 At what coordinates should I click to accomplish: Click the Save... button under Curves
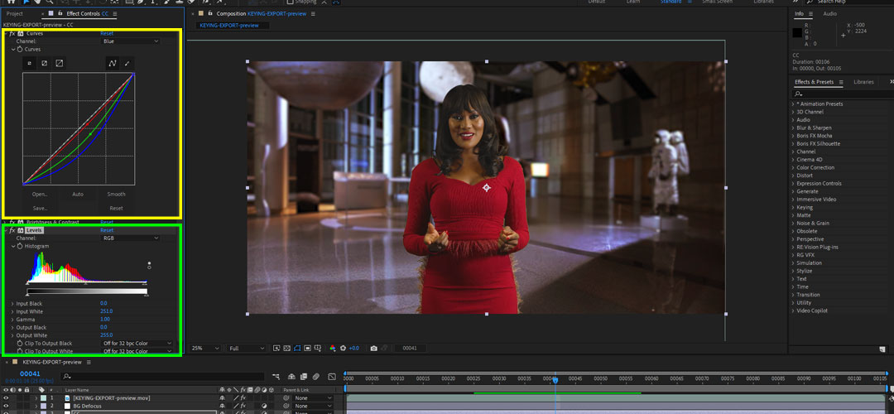pyautogui.click(x=40, y=209)
